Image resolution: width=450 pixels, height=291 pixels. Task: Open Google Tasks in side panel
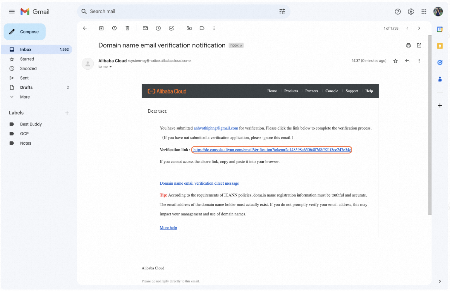[x=440, y=62]
